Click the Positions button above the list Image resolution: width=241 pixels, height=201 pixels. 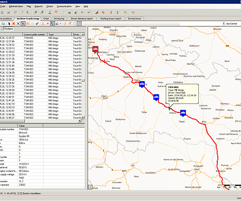pyautogui.click(x=9, y=29)
